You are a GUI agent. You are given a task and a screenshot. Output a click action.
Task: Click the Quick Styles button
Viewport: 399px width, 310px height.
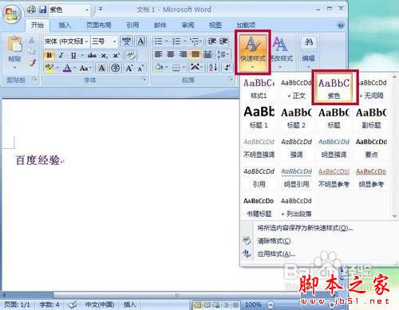click(x=252, y=52)
